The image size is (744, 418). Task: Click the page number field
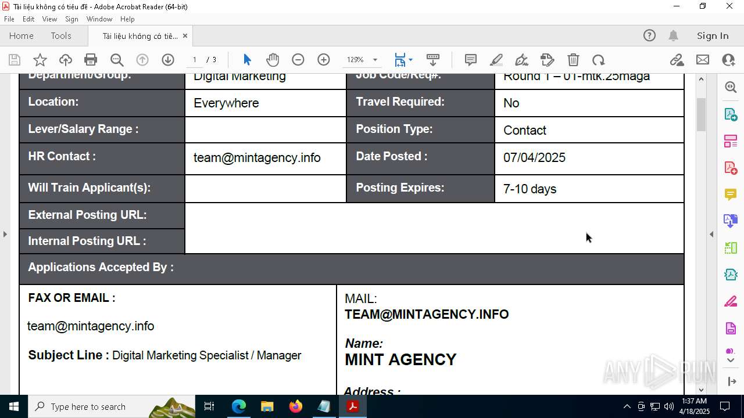195,60
